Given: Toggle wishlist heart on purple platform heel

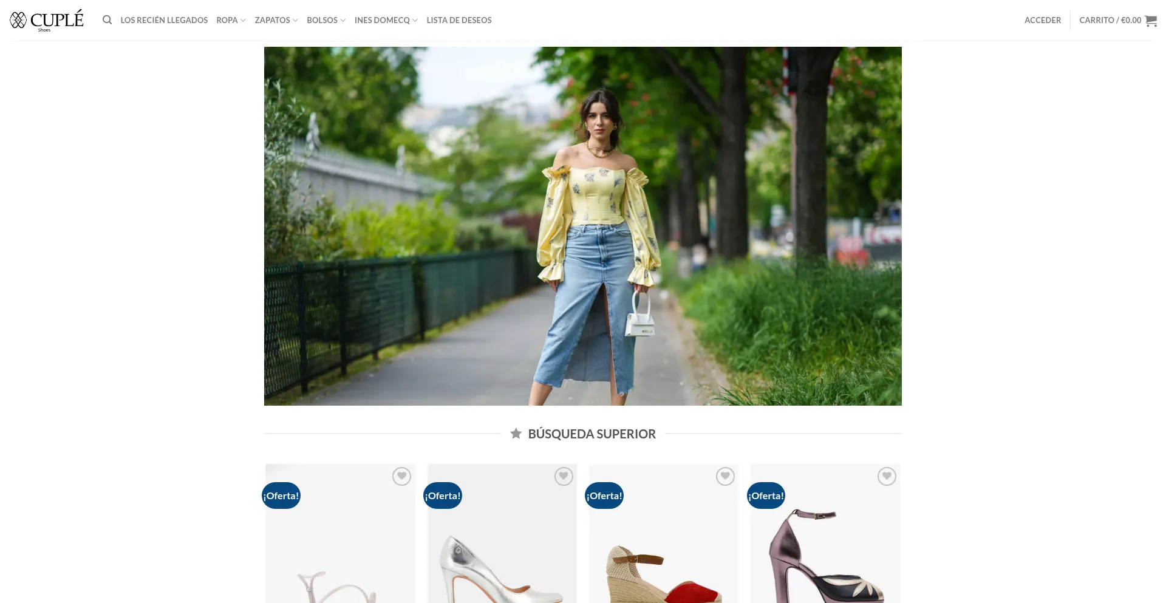Looking at the screenshot, I should [x=887, y=477].
